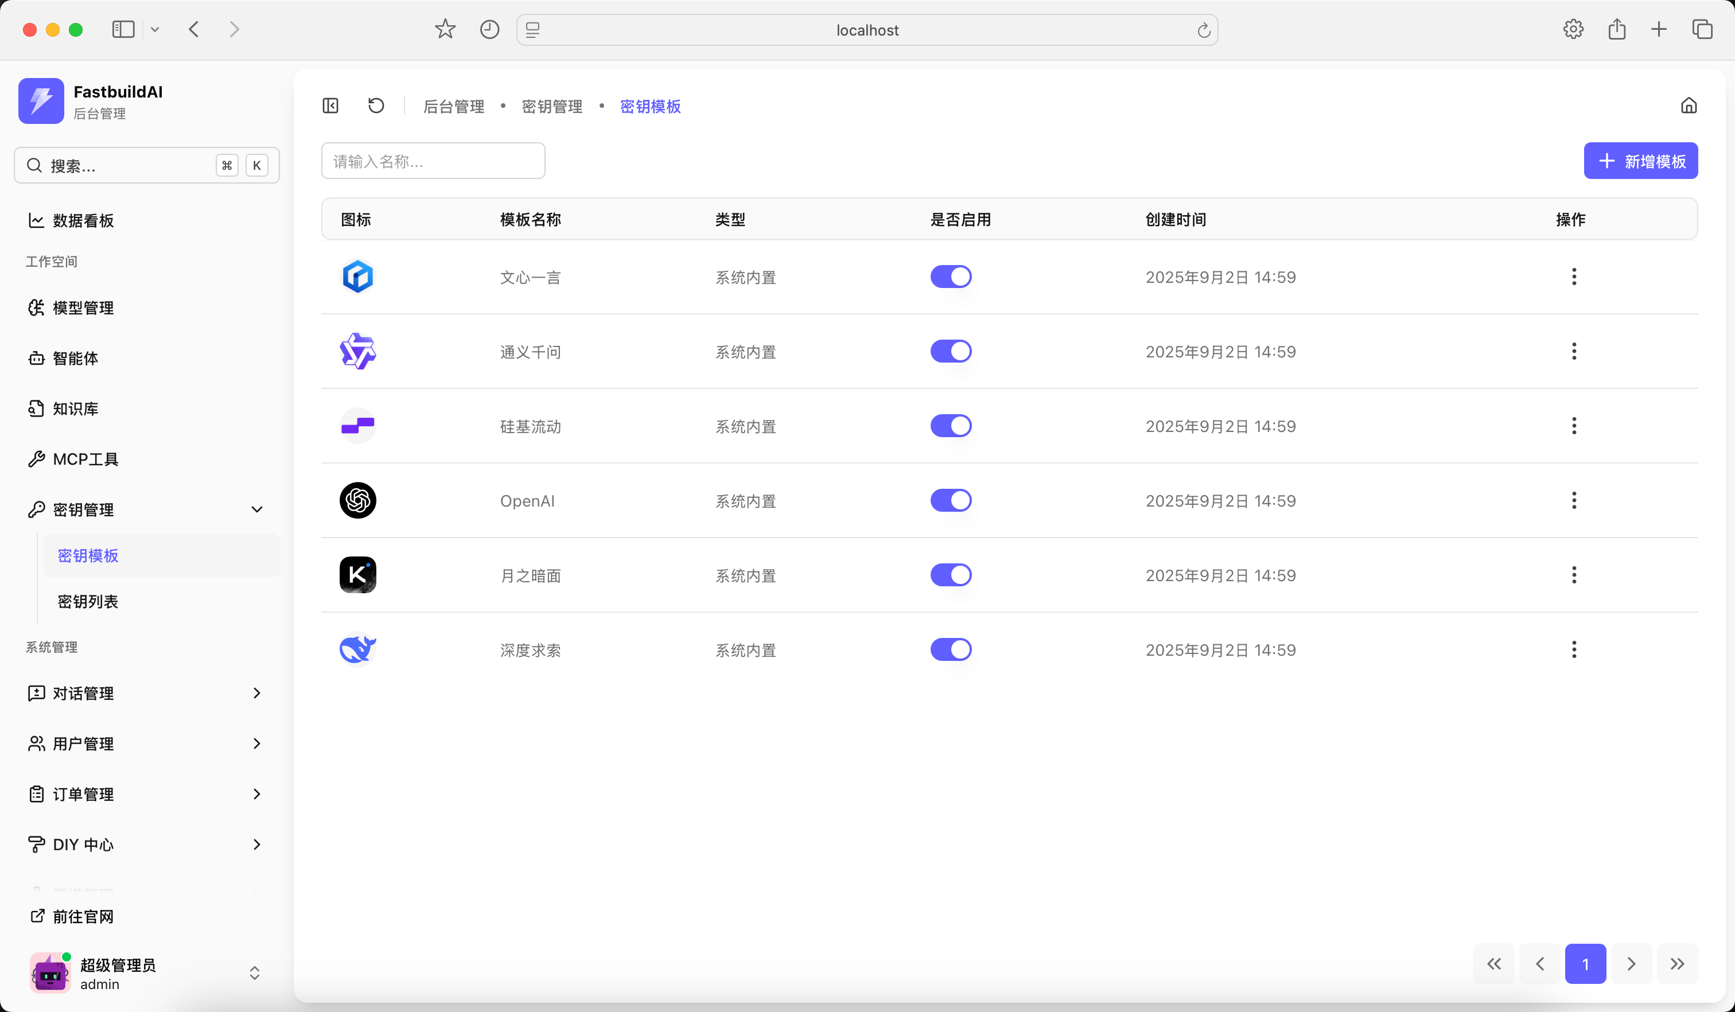Open the 密钥列表 menu item
The height and width of the screenshot is (1012, 1735).
tap(88, 601)
